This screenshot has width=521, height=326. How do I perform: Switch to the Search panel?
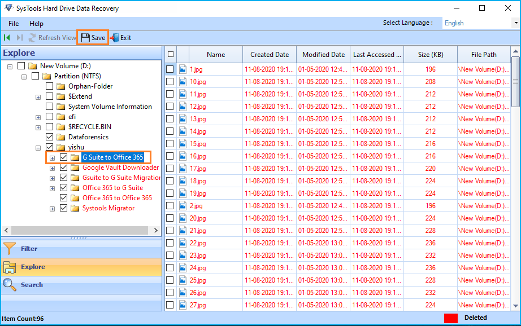(81, 285)
